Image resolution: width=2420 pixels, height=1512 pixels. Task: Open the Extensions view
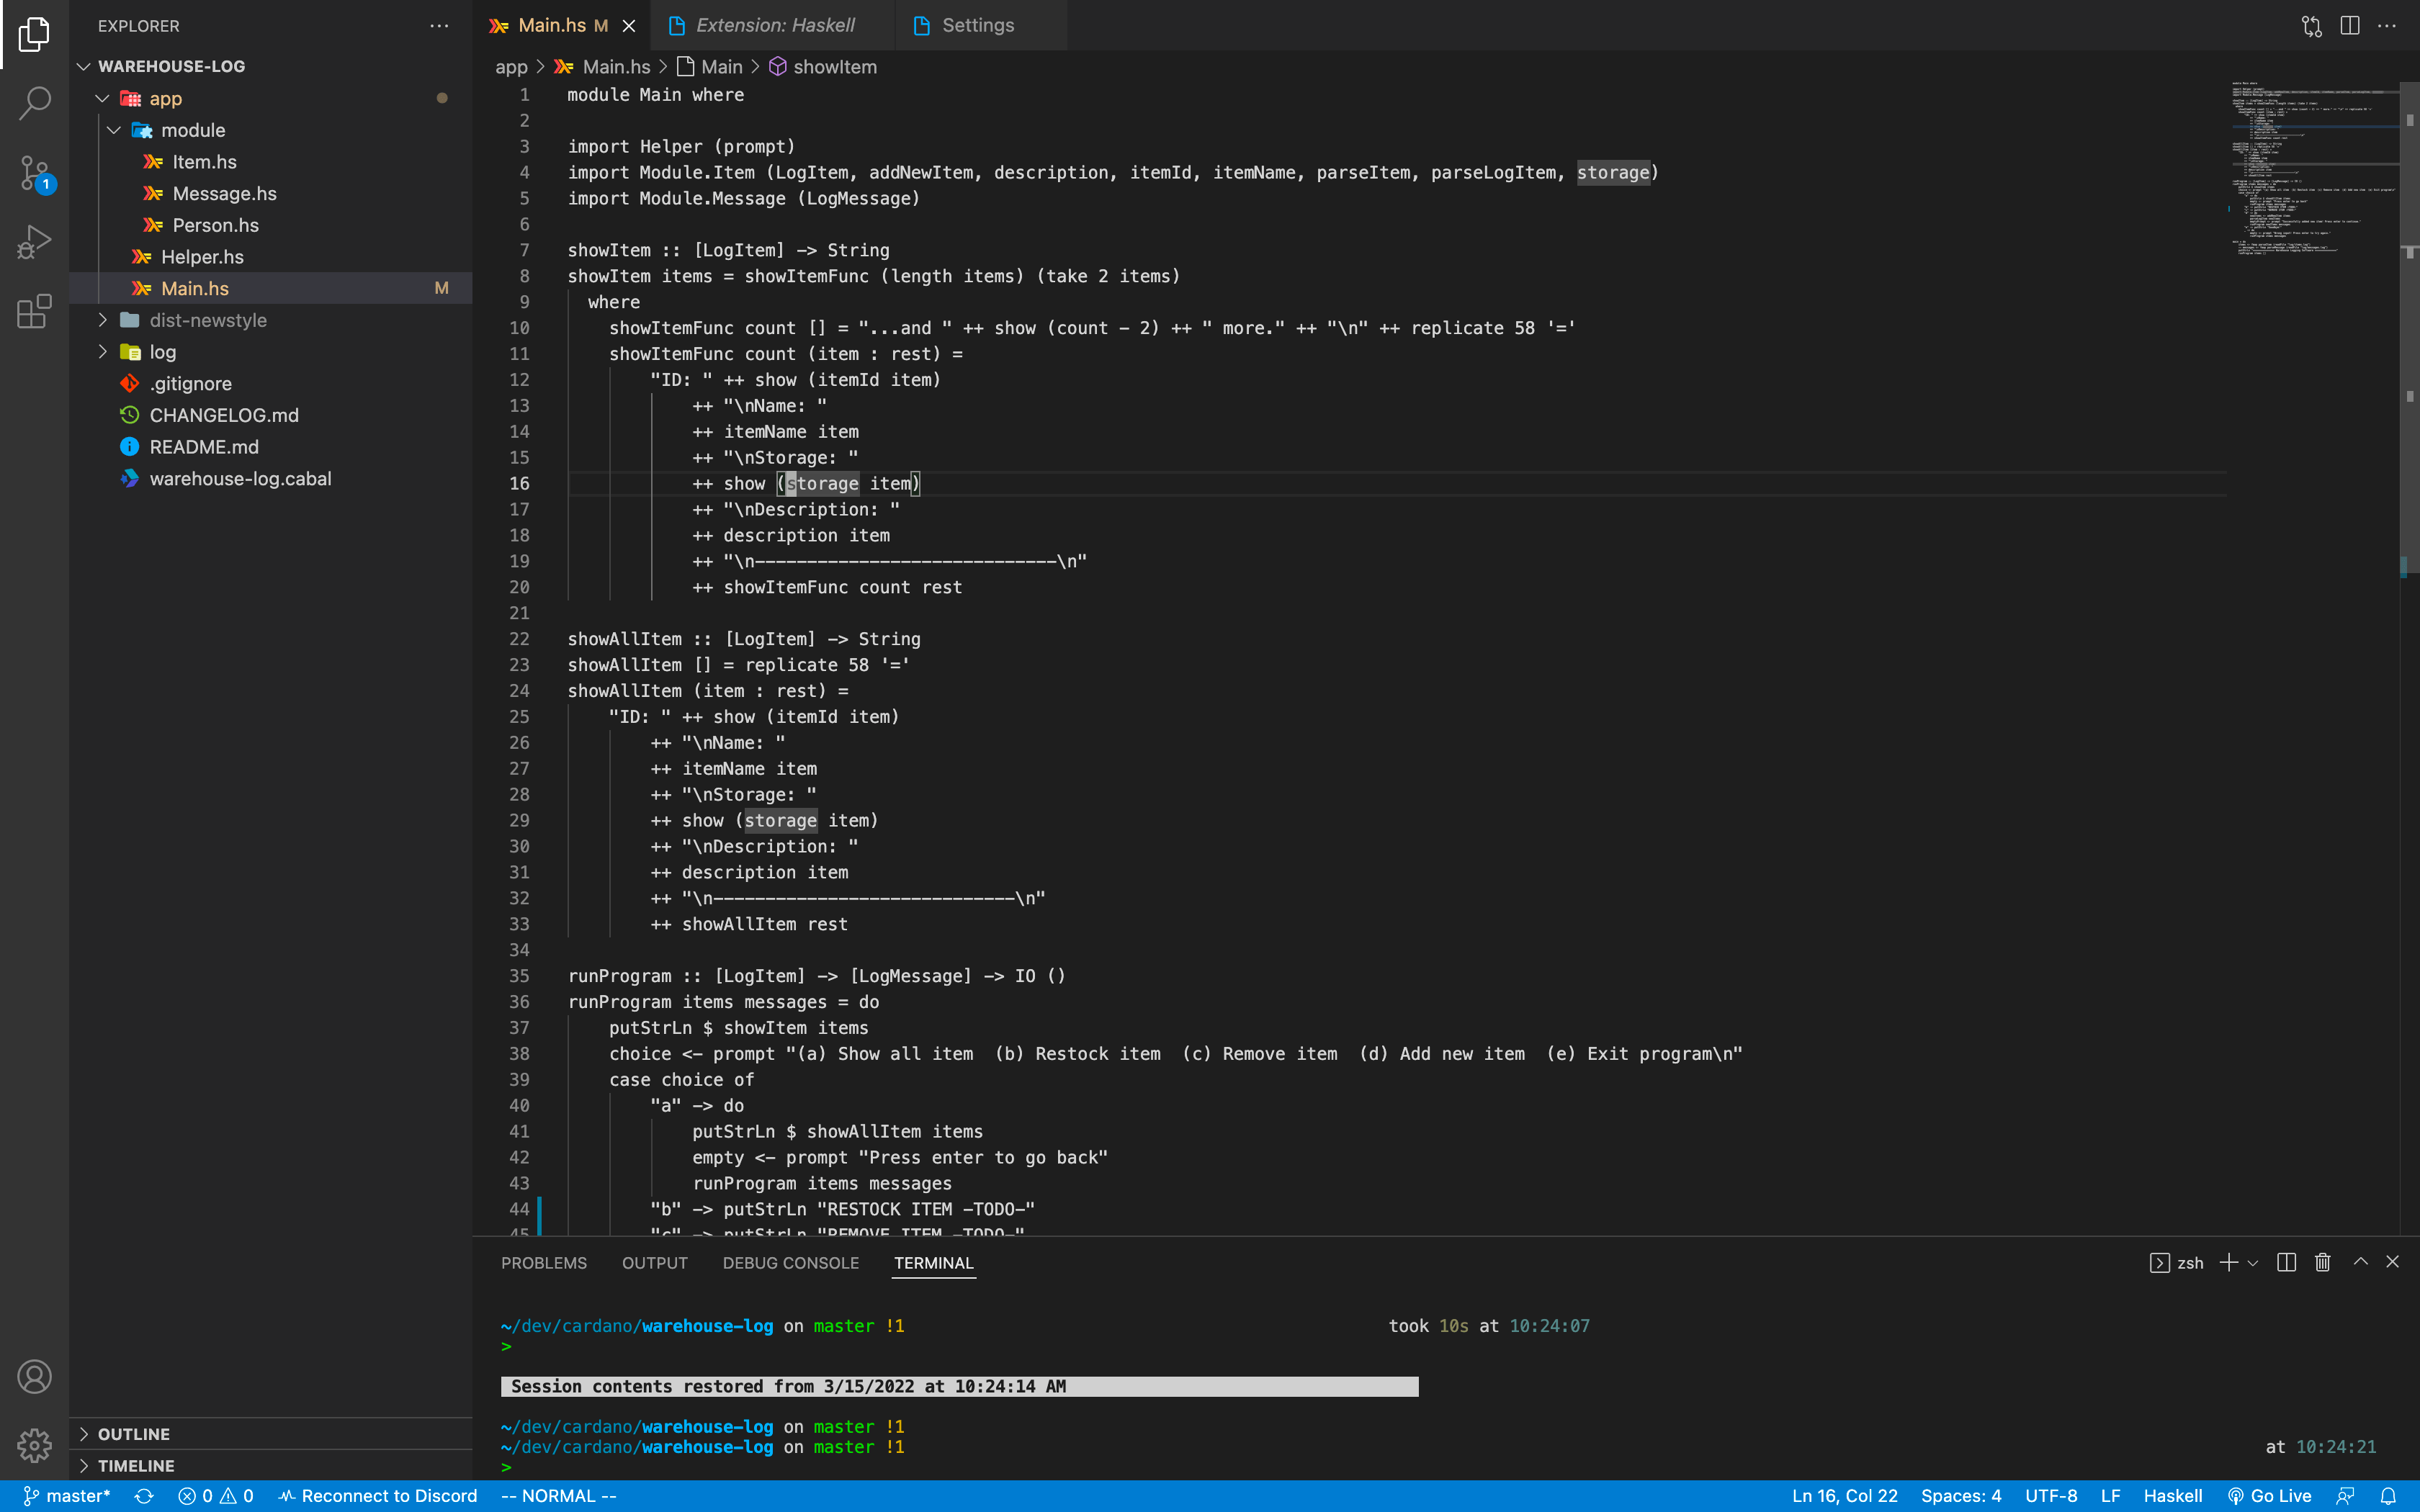(x=34, y=311)
